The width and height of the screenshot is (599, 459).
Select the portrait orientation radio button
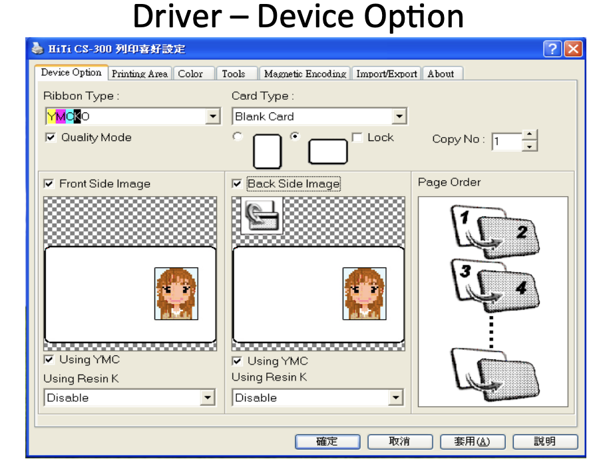click(x=238, y=136)
